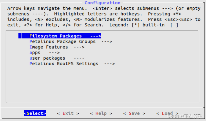
Task: Click the [*] built-in legend marker
Action: coord(136,25)
